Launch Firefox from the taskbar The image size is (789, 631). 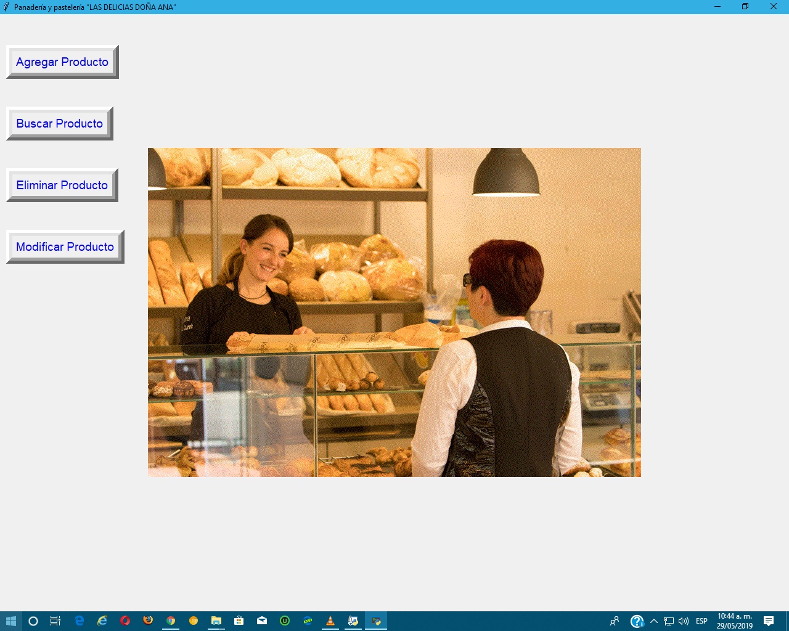tap(148, 621)
